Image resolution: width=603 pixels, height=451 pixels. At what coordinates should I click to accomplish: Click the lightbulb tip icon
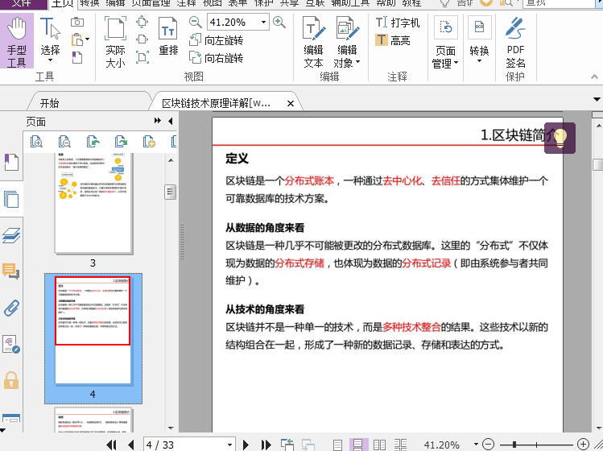pos(560,138)
